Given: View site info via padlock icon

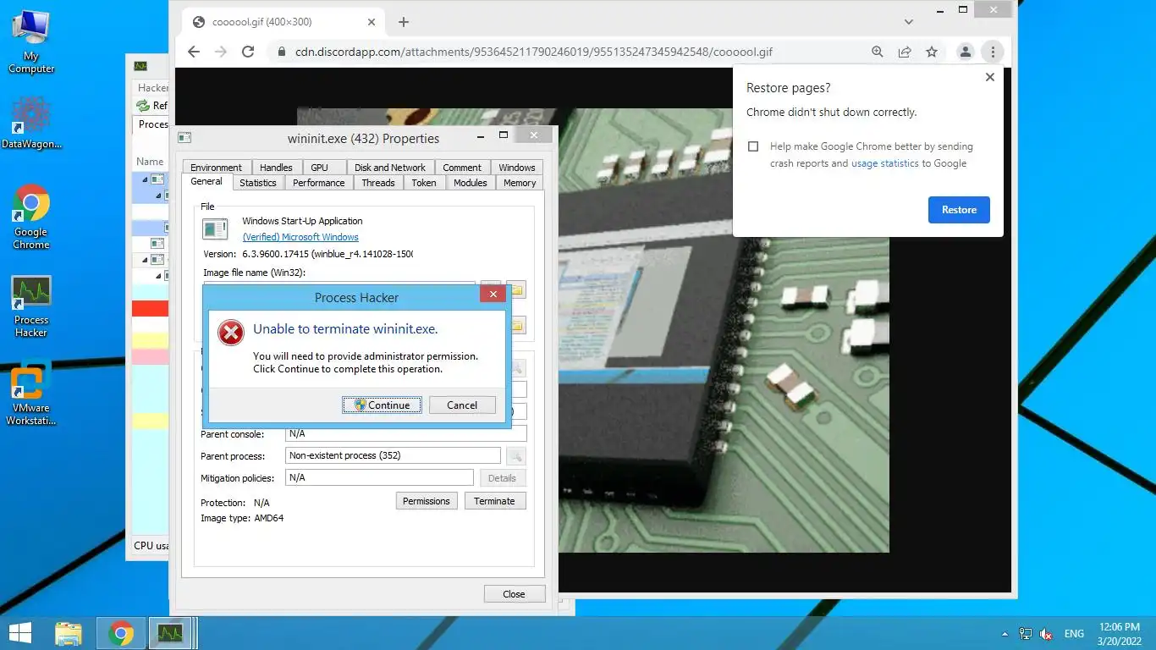Looking at the screenshot, I should pos(282,52).
